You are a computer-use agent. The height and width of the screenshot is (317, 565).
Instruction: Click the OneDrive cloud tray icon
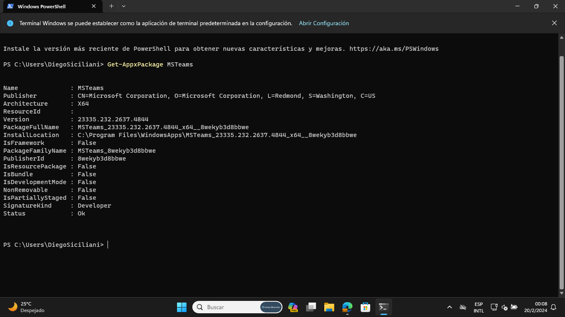coord(463,307)
